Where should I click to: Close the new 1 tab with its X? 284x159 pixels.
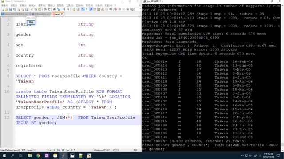click(62, 14)
